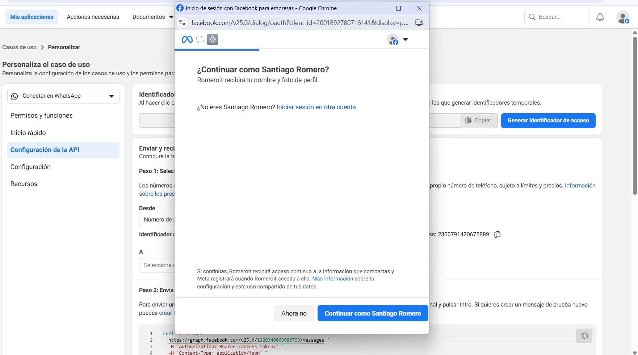Open the Número de phone dropdown under Desde
This screenshot has width=638, height=355.
click(x=157, y=220)
